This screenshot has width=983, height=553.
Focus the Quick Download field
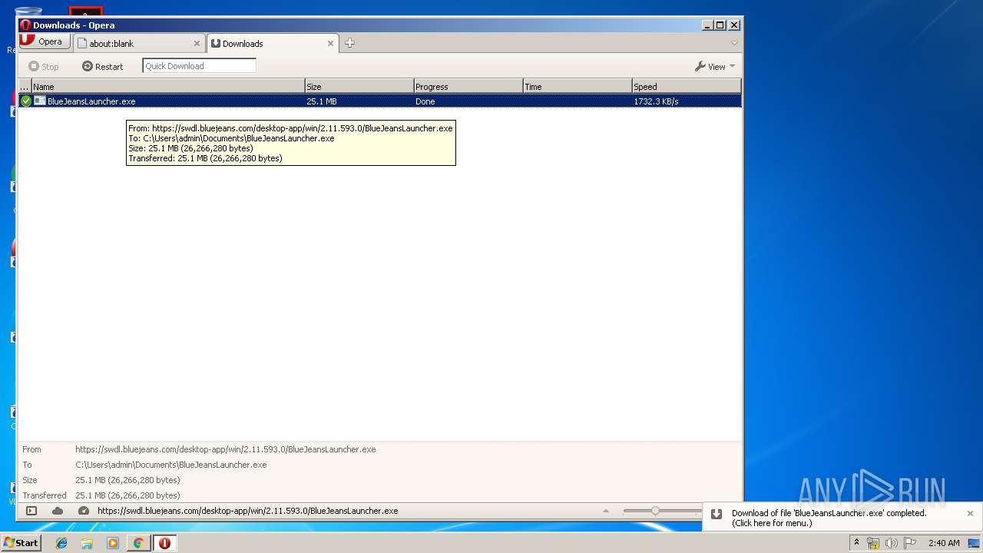click(x=199, y=66)
